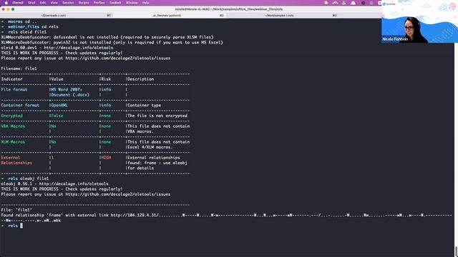458x257 pixels.
Task: Open the Session menu
Action: pos(68,3)
